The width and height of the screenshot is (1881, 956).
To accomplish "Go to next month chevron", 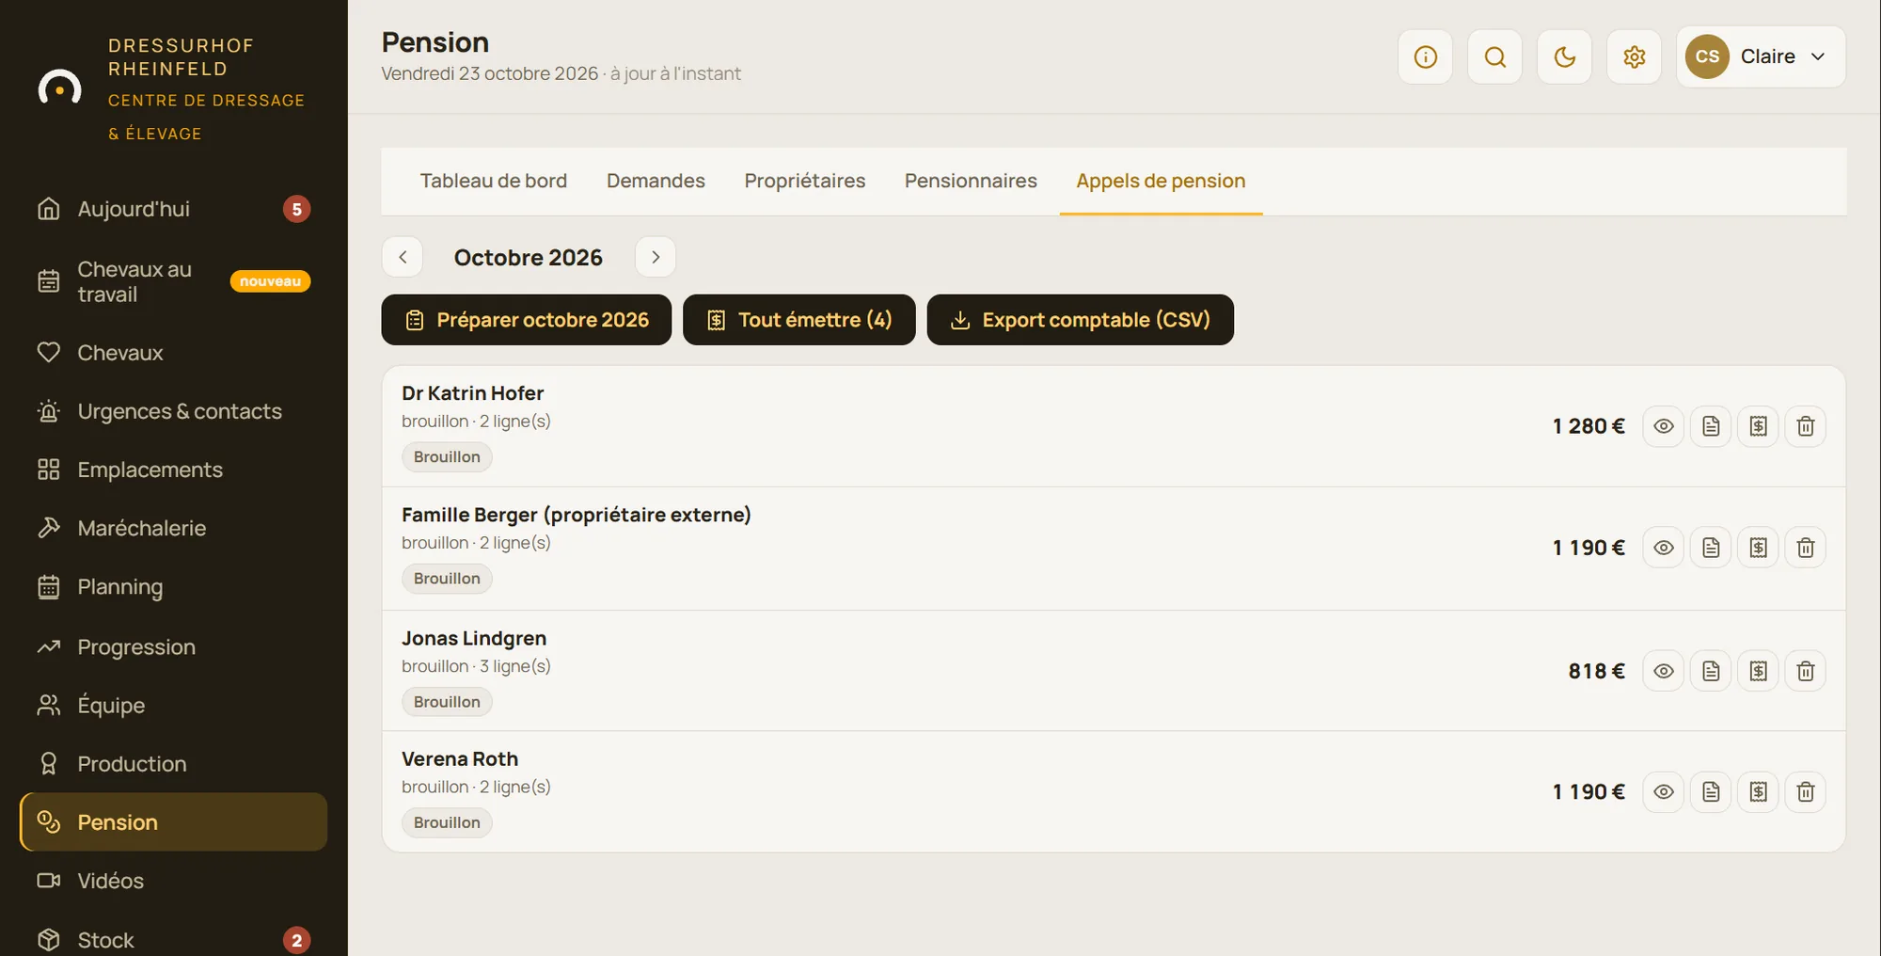I will click(656, 257).
